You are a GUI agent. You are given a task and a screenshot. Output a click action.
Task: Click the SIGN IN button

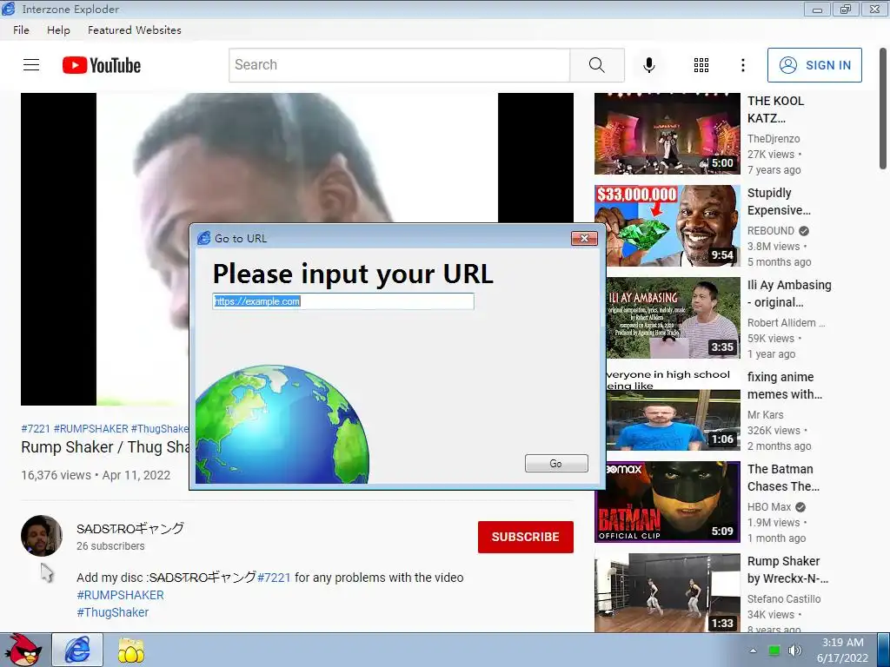point(814,65)
